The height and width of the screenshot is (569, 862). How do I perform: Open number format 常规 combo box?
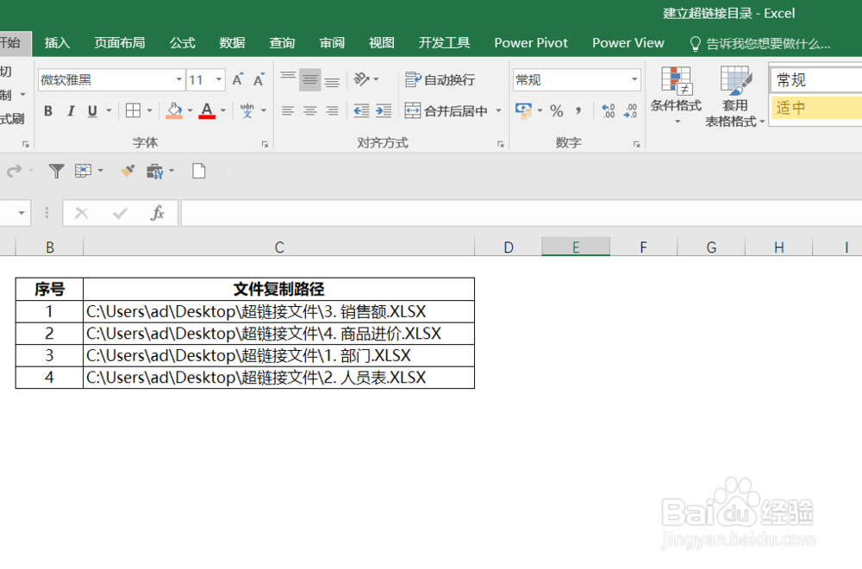coord(577,79)
